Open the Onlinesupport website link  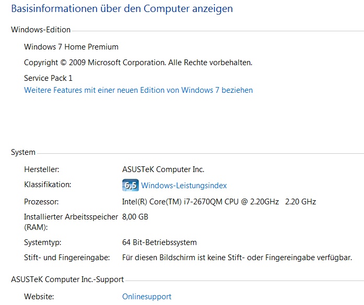pyautogui.click(x=147, y=297)
